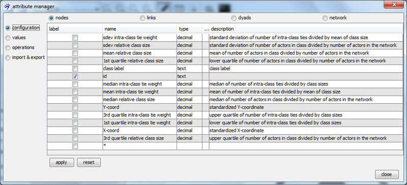Check label box for Y-coord row
407x185 pixels.
pyautogui.click(x=75, y=107)
